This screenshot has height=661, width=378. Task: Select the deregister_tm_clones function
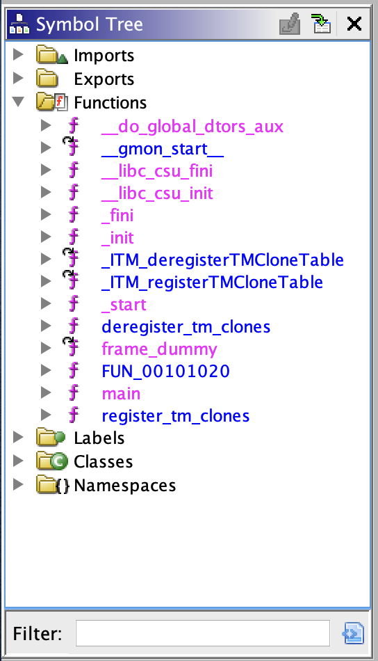186,327
